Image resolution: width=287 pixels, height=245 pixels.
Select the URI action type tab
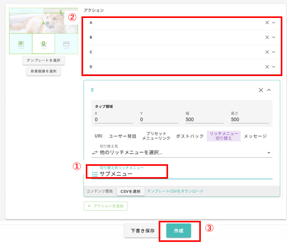99,136
